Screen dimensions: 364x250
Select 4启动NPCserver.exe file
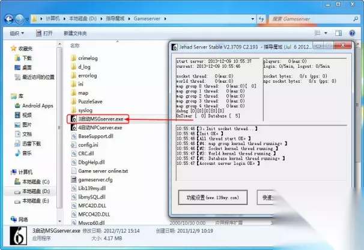tap(97, 128)
